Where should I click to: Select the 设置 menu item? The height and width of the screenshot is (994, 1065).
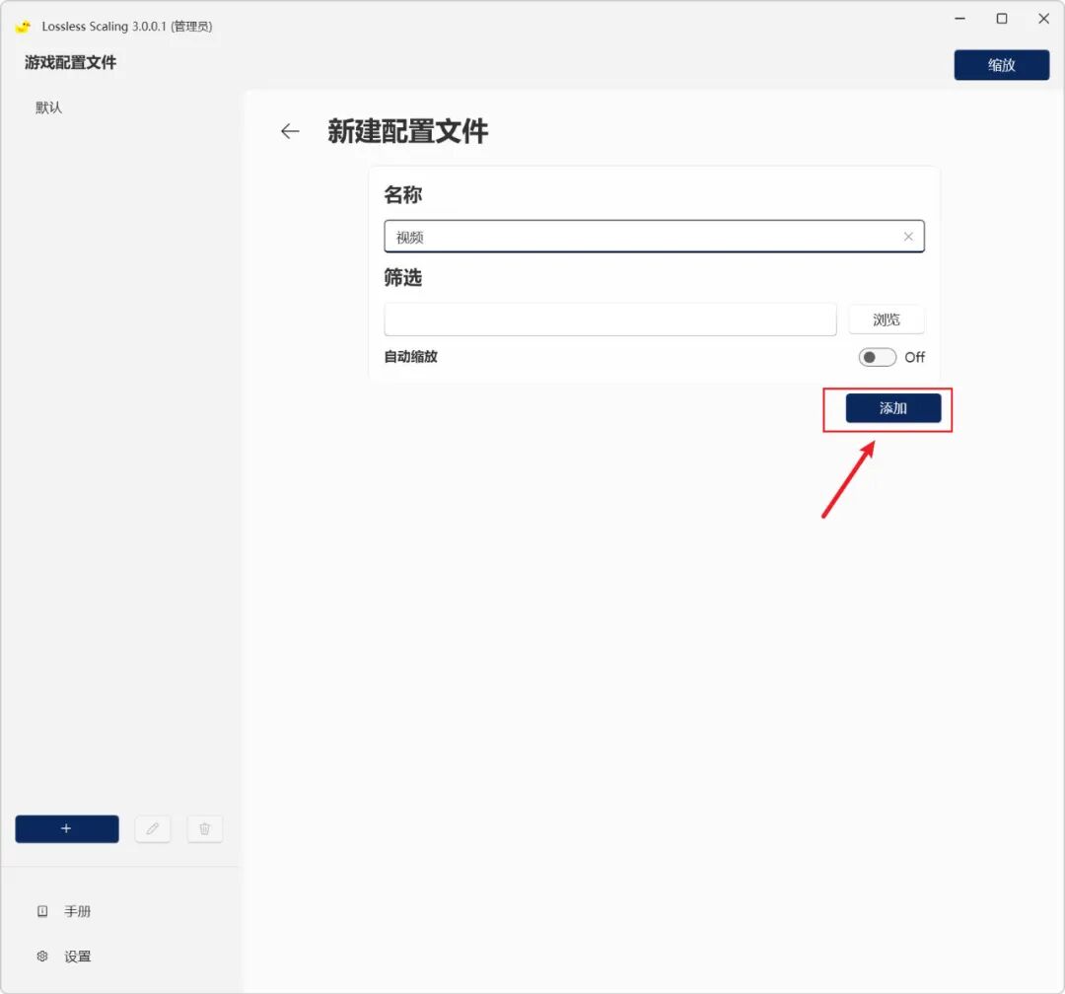click(78, 956)
